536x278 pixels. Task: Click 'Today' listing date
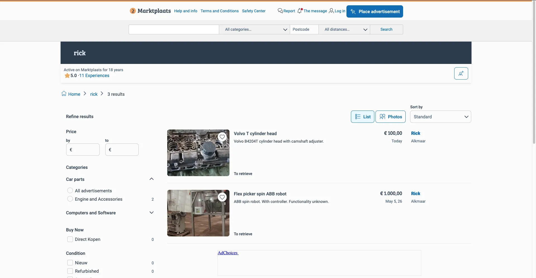click(x=397, y=141)
